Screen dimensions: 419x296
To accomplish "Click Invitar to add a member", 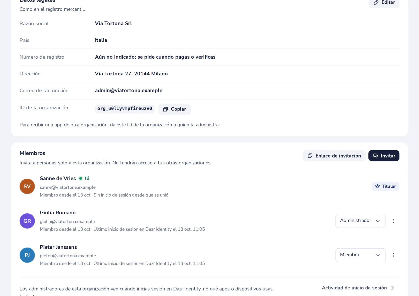I will [384, 156].
